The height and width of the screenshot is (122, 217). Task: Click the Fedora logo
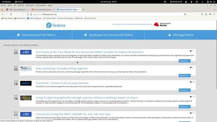pos(56,25)
